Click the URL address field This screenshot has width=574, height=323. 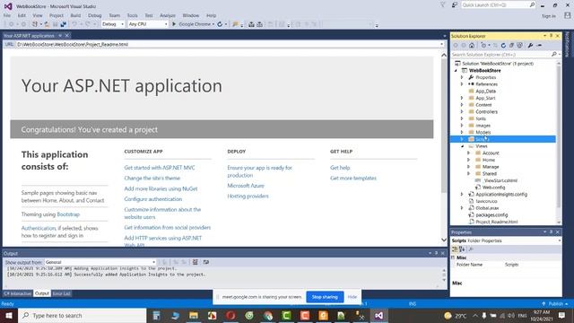229,44
